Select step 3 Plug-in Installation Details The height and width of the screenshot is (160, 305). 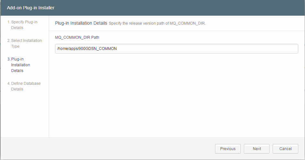pos(19,65)
